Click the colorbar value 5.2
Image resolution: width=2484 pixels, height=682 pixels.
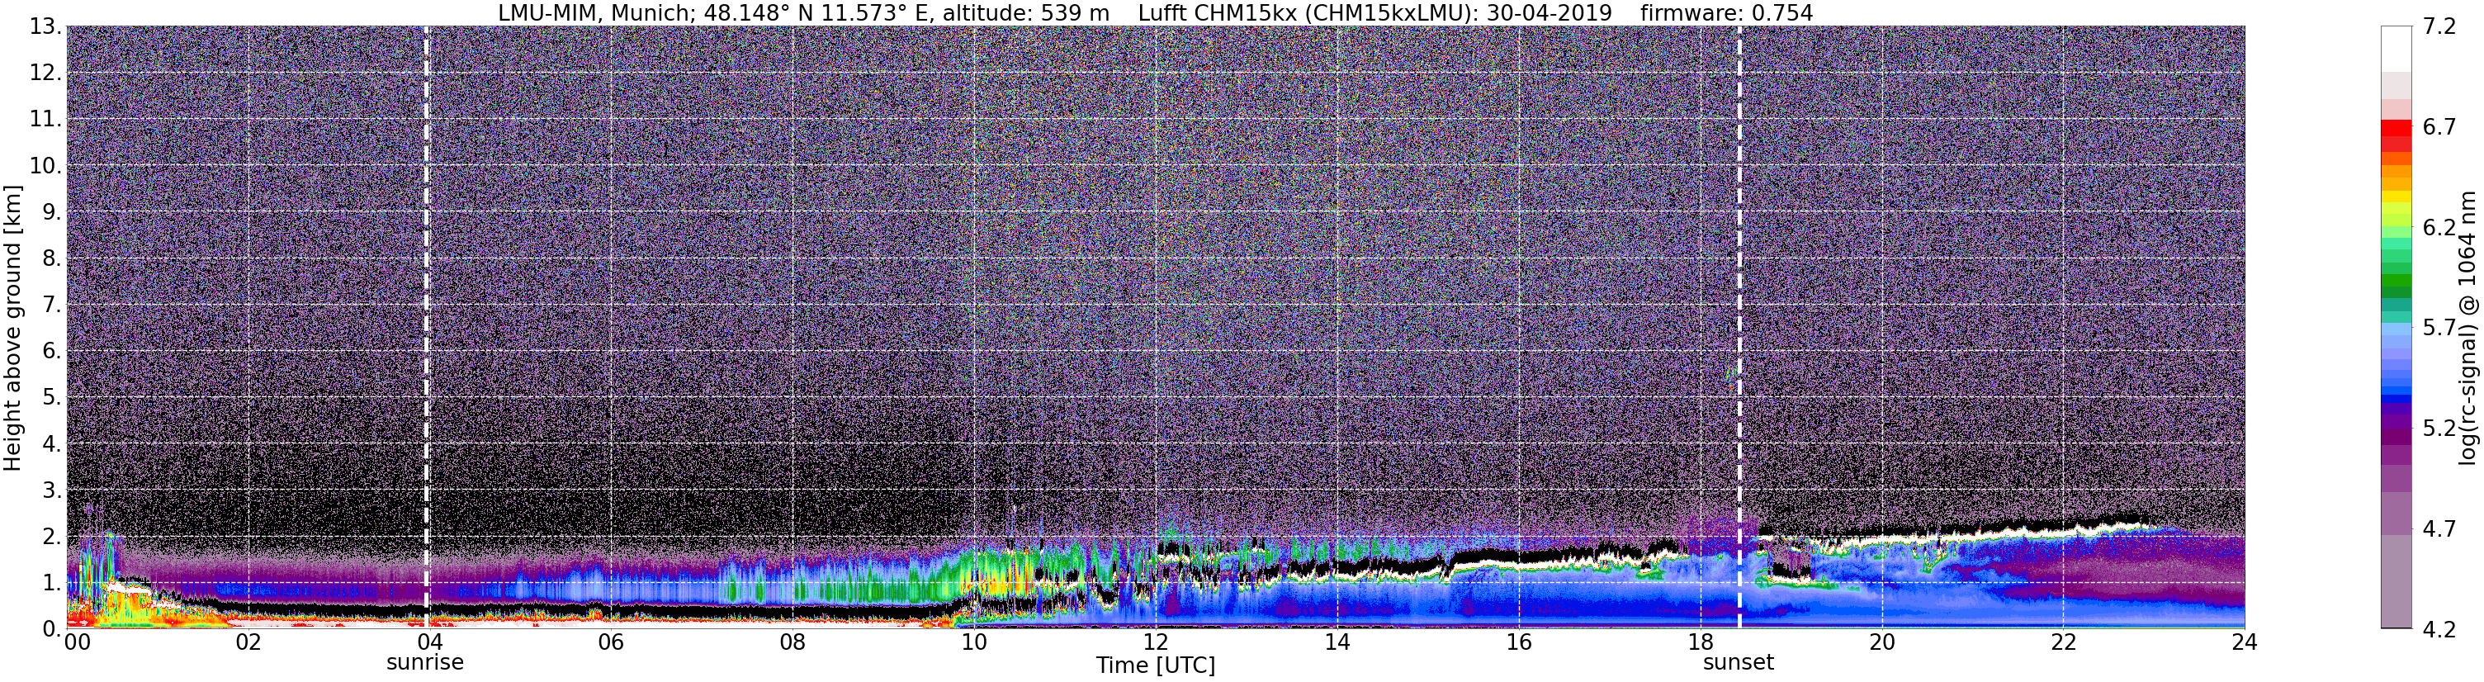(2439, 429)
